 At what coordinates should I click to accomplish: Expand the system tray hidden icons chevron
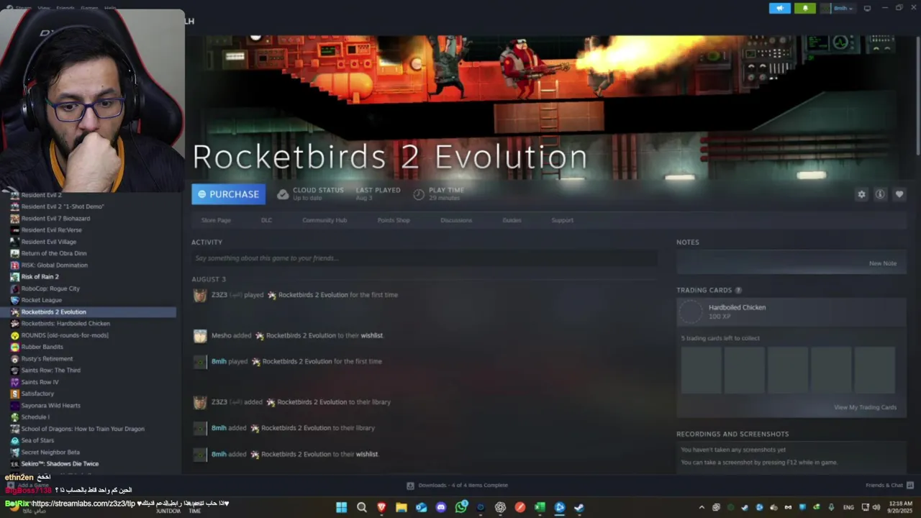click(x=702, y=507)
